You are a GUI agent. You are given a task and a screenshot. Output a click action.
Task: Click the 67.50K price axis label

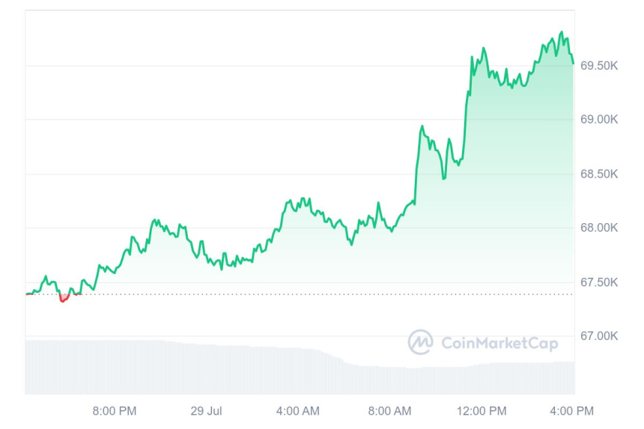[x=599, y=282]
